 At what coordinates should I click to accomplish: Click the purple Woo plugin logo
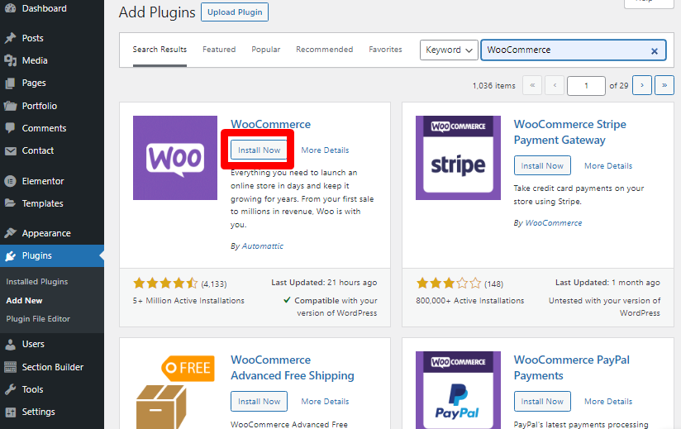[x=175, y=158]
